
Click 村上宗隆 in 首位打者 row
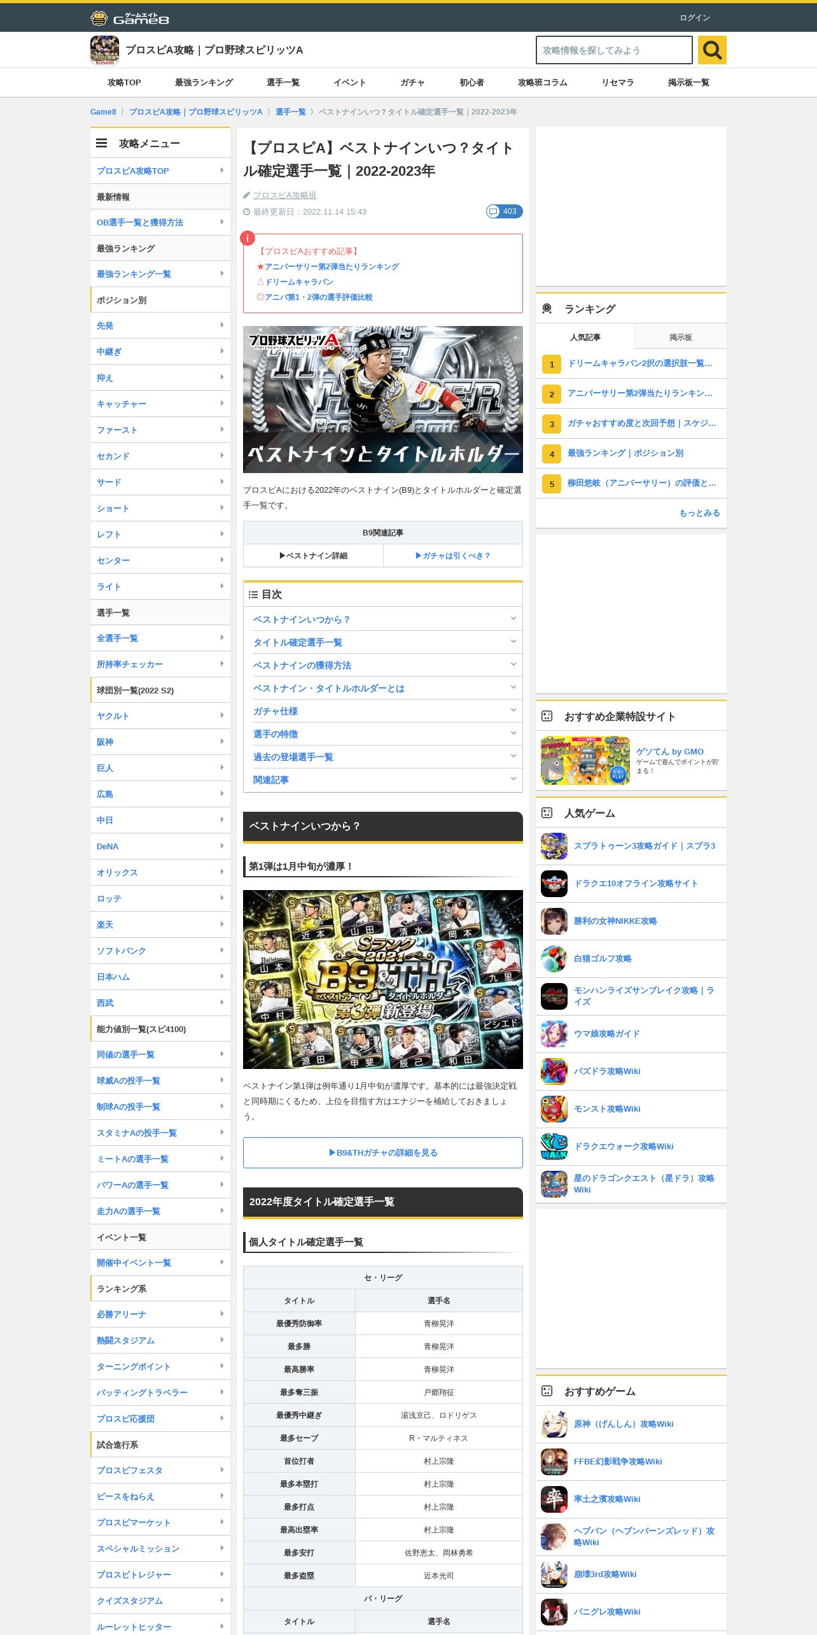pyautogui.click(x=439, y=1461)
